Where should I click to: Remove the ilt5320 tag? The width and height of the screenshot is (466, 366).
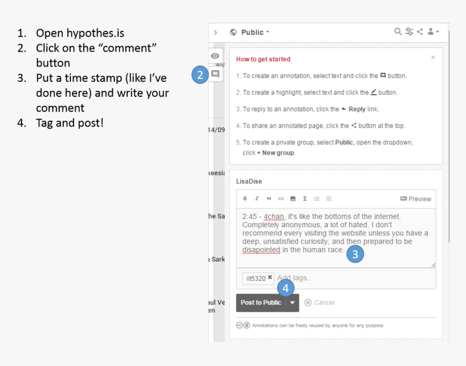pyautogui.click(x=270, y=277)
